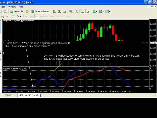Image resolution: width=157 pixels, height=118 pixels.
Task: Close the inner chart window
Action: [155, 7]
